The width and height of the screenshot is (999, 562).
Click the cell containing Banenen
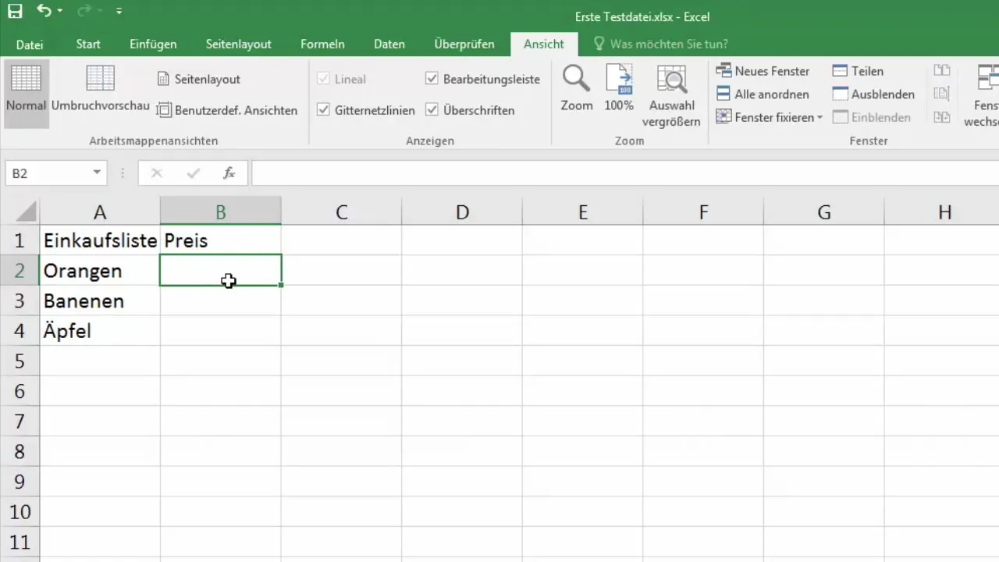point(100,301)
